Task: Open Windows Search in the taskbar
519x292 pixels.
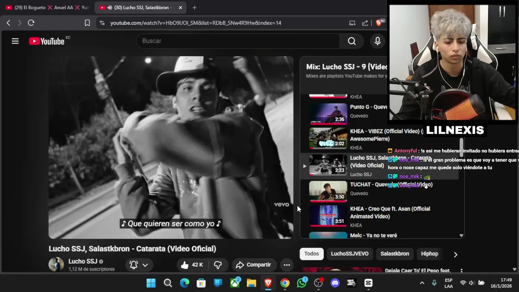Action: point(168,283)
